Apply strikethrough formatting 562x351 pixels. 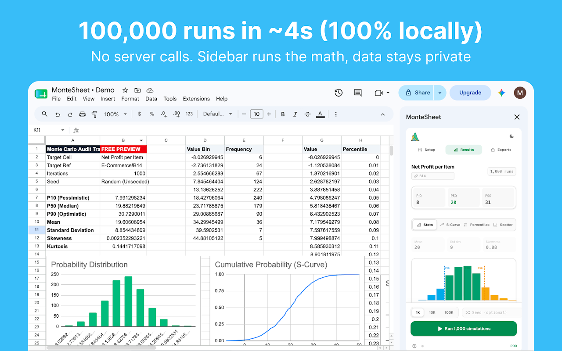[307, 114]
